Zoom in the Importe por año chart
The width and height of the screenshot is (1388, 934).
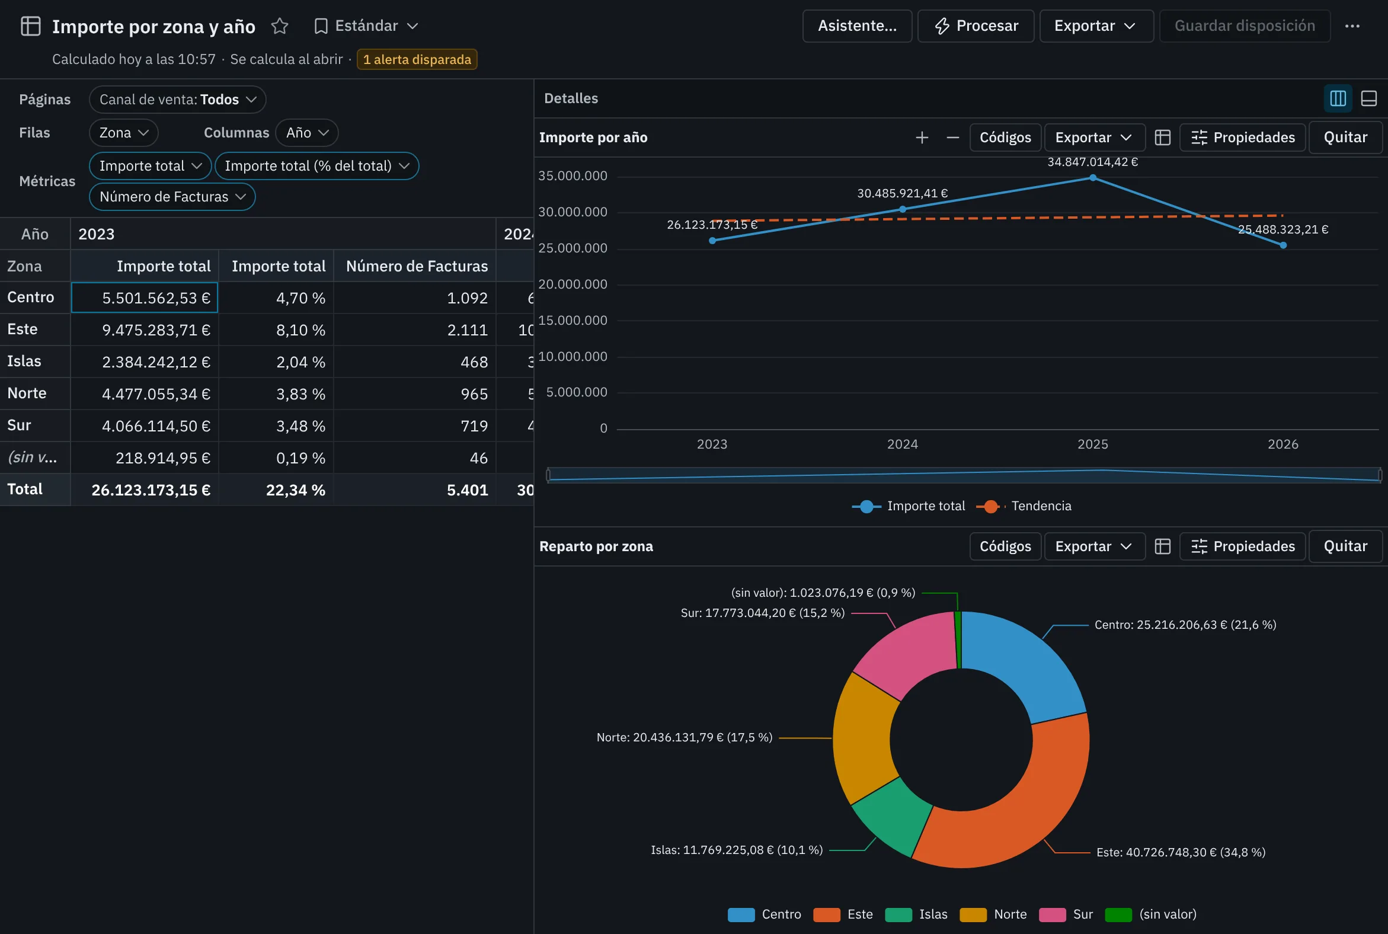click(922, 137)
